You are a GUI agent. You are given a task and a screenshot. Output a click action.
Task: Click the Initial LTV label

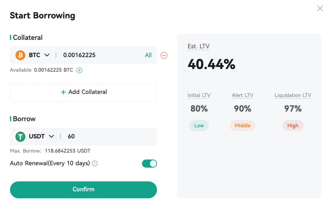point(199,95)
